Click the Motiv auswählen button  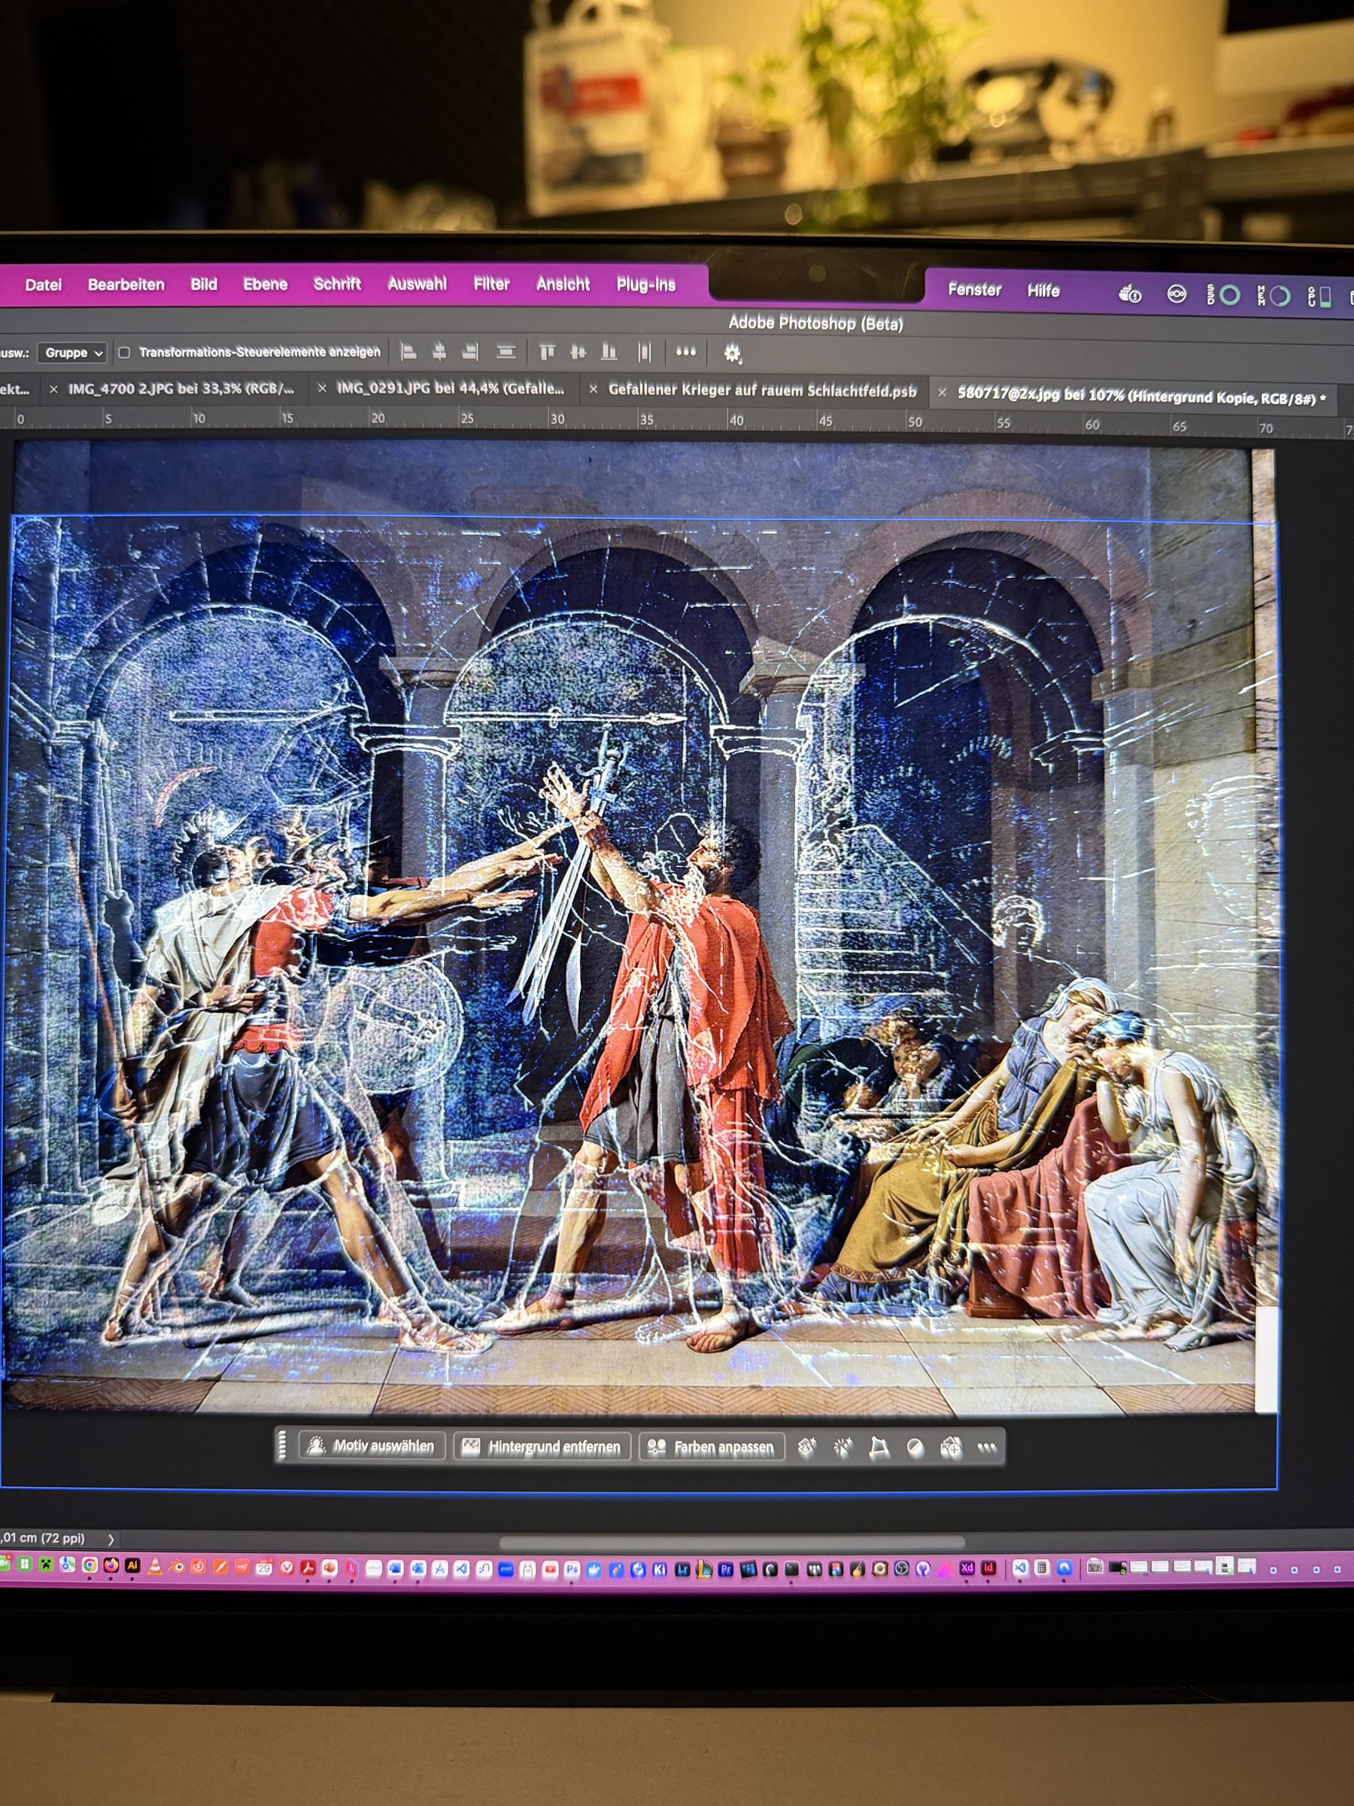click(x=373, y=1446)
